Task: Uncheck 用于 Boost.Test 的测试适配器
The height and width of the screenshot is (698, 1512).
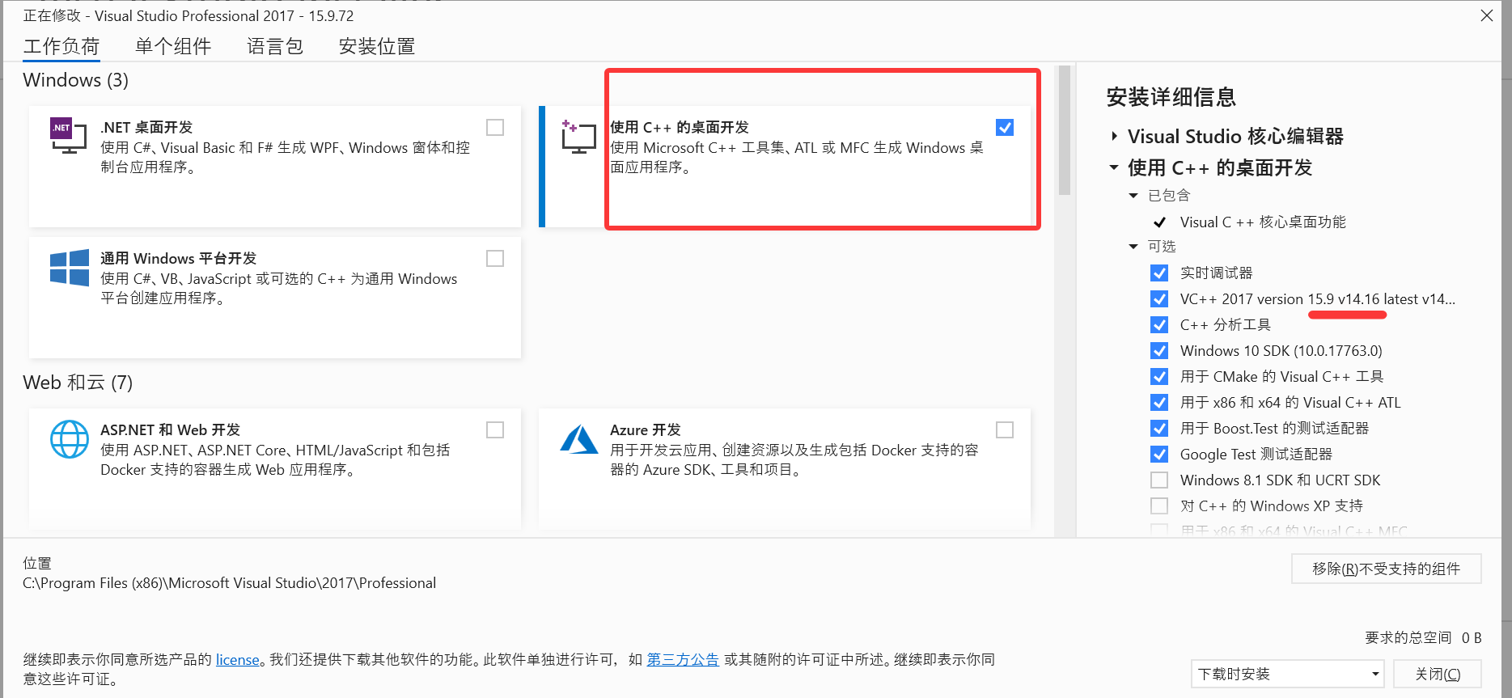Action: (x=1159, y=429)
